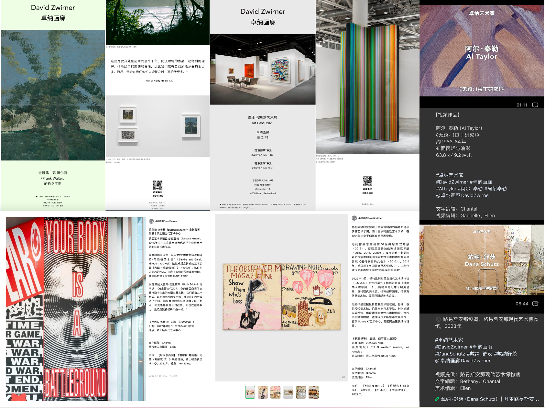Open the green link icon for Dana Schutz article

[x=437, y=399]
